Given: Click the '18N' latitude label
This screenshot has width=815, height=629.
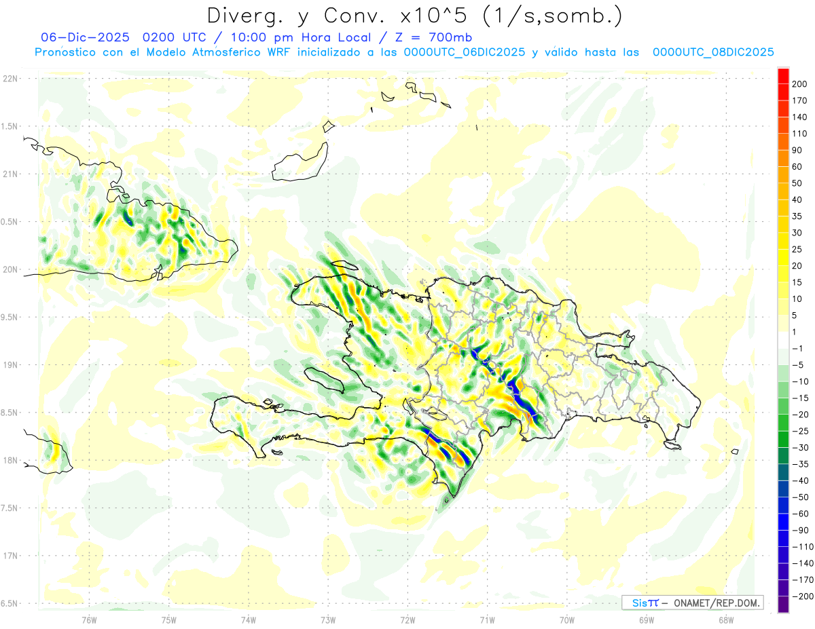Looking at the screenshot, I should point(10,460).
